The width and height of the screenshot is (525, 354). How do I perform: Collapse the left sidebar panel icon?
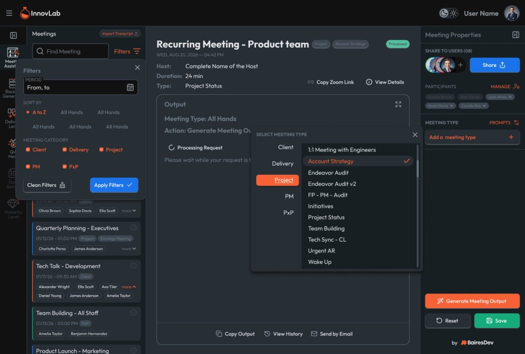(13, 35)
